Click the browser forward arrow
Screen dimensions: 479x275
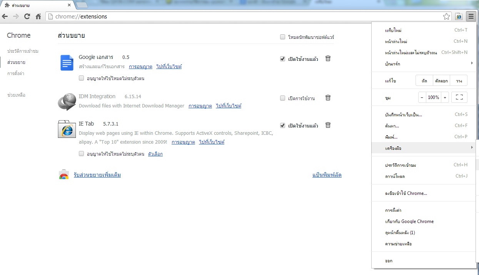click(16, 17)
